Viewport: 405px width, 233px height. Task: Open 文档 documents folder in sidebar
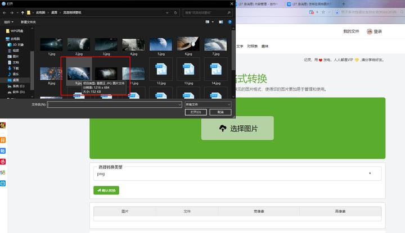(13, 62)
